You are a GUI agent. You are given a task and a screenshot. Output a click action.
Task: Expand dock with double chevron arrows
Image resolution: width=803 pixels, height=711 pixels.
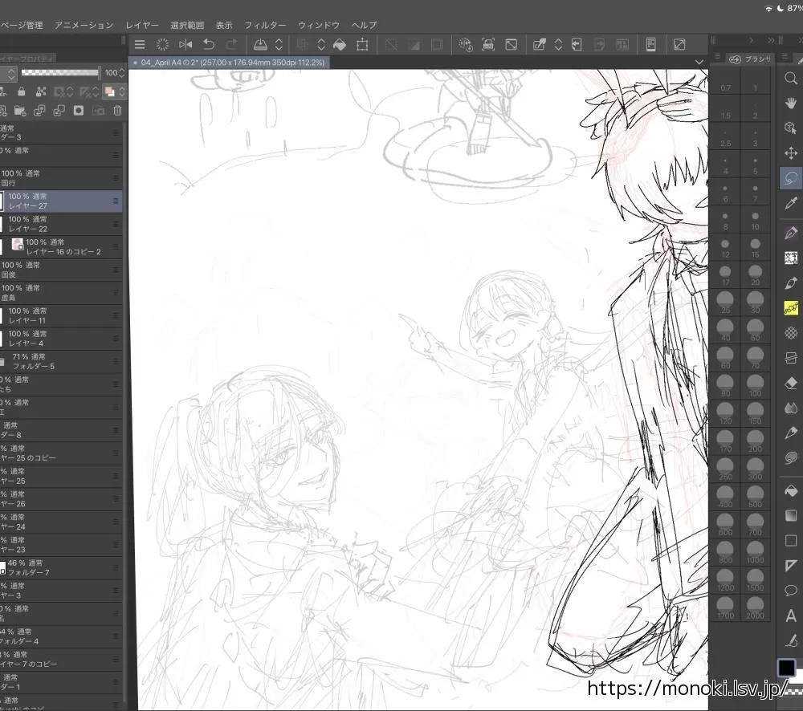pyautogui.click(x=771, y=40)
